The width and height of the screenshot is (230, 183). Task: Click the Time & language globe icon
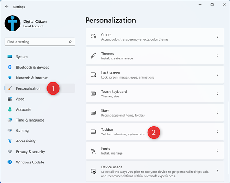pos(10,120)
